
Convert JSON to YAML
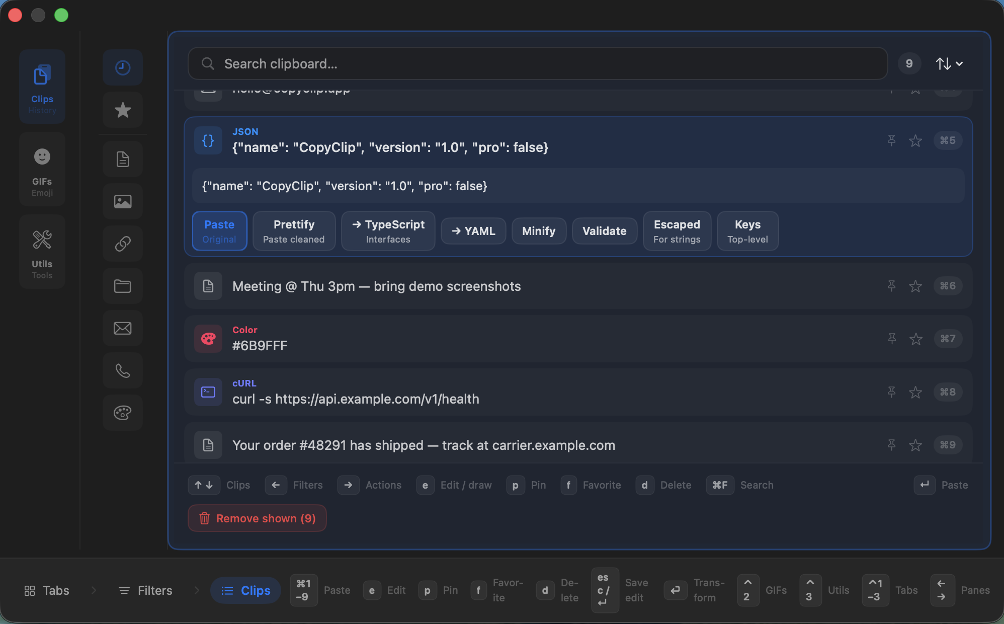473,231
